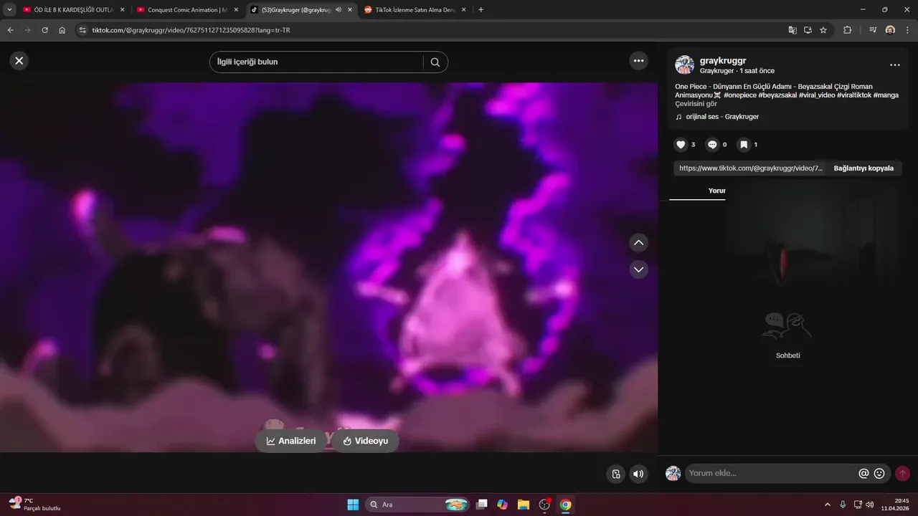
Task: Go to the browser home page
Action: [x=62, y=30]
